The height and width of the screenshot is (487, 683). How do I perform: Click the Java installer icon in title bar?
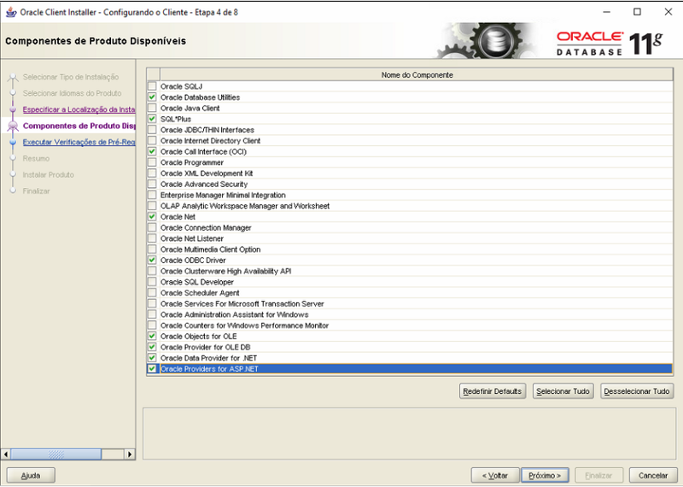tap(11, 12)
